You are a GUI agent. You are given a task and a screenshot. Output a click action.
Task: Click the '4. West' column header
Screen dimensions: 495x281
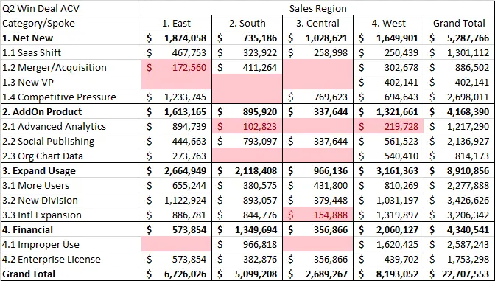coord(389,23)
